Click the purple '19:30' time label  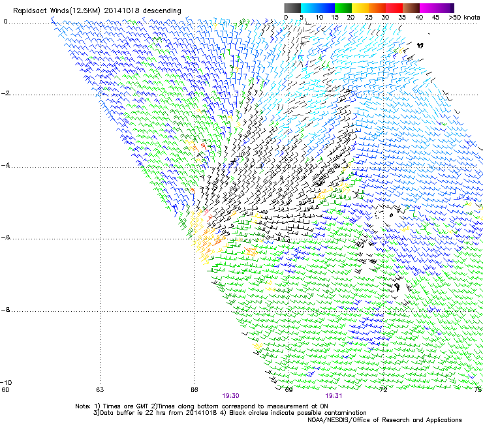[230, 396]
